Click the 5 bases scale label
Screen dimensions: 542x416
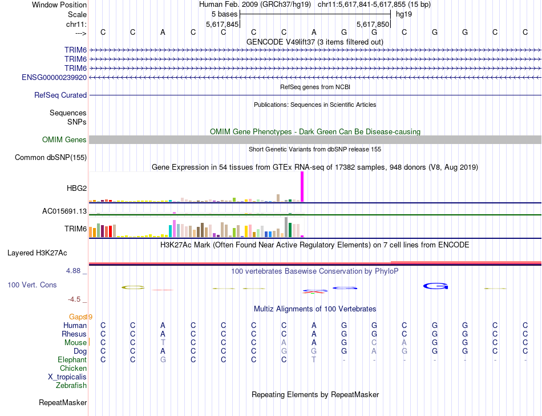pyautogui.click(x=225, y=14)
